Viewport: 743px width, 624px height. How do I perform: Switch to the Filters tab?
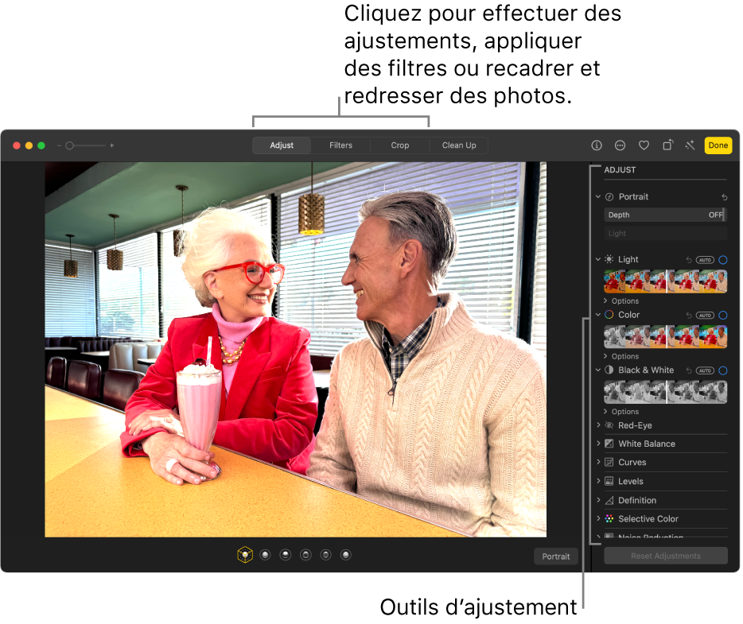[340, 145]
